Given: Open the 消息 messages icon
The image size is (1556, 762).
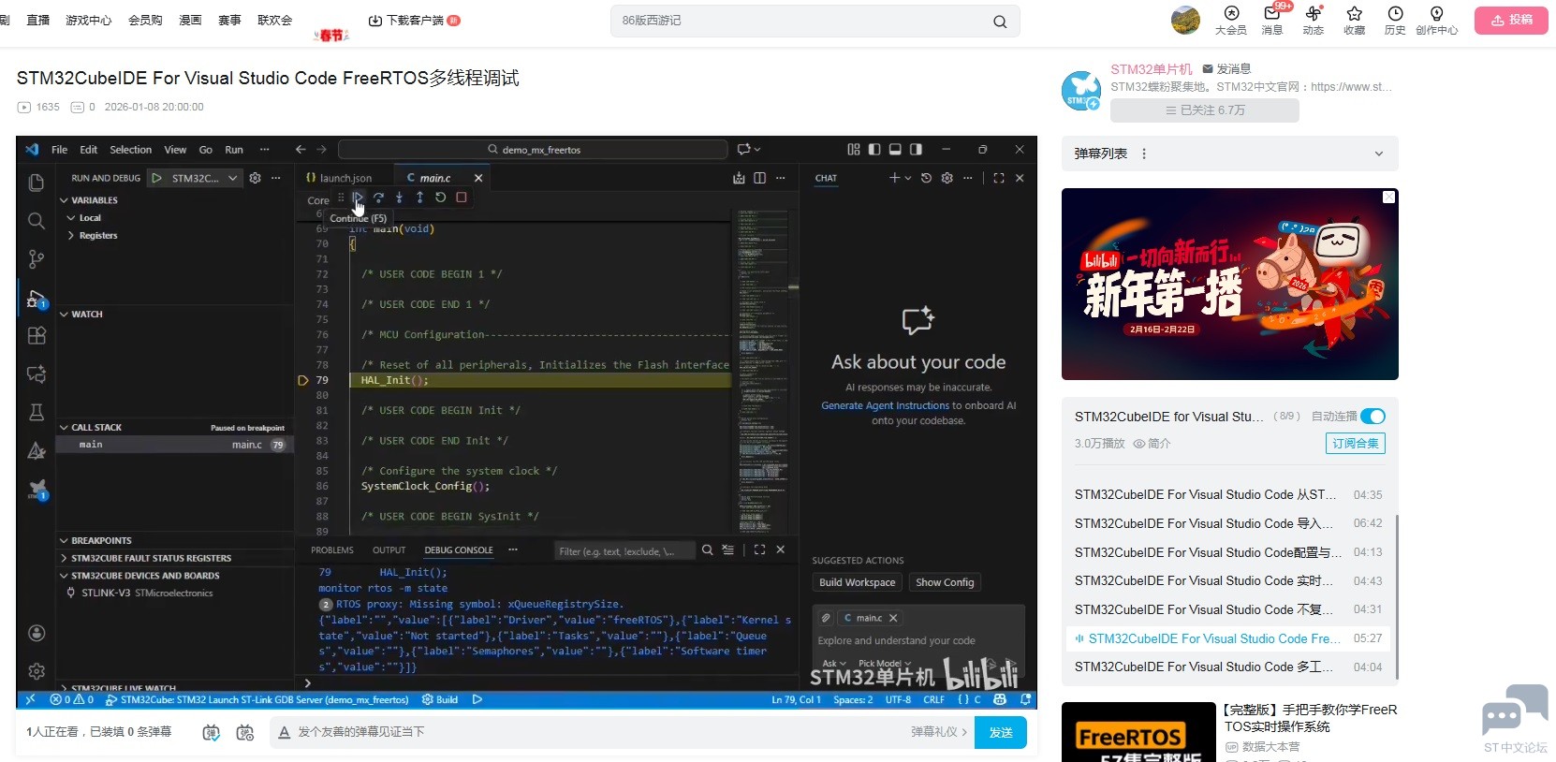Looking at the screenshot, I should point(1271,20).
